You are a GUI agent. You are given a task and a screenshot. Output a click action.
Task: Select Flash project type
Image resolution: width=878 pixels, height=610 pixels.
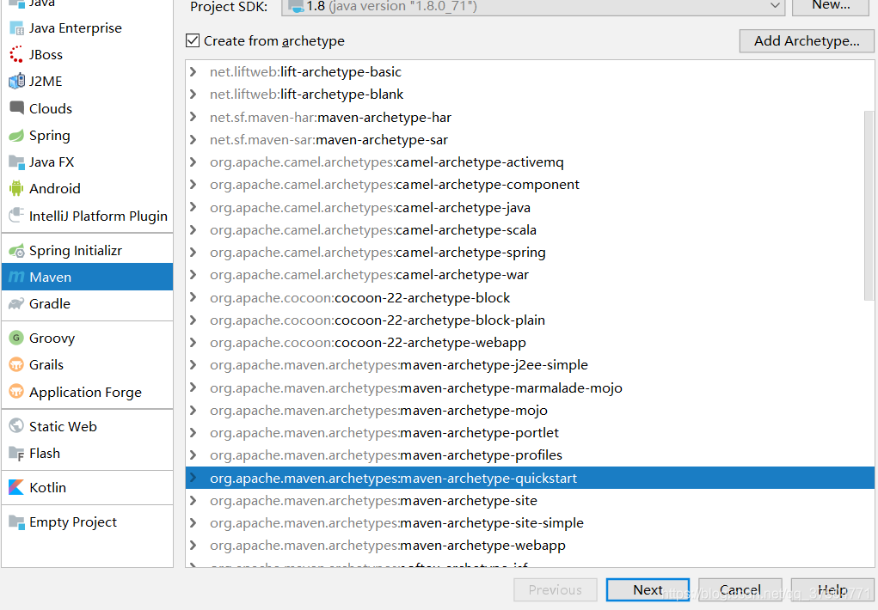pyautogui.click(x=88, y=454)
